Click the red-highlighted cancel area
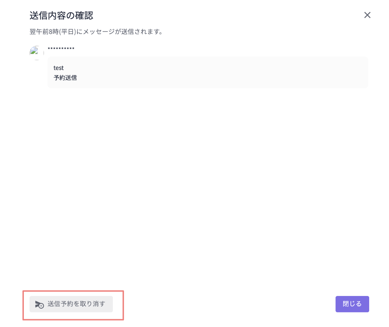The width and height of the screenshot is (389, 327). 73,305
